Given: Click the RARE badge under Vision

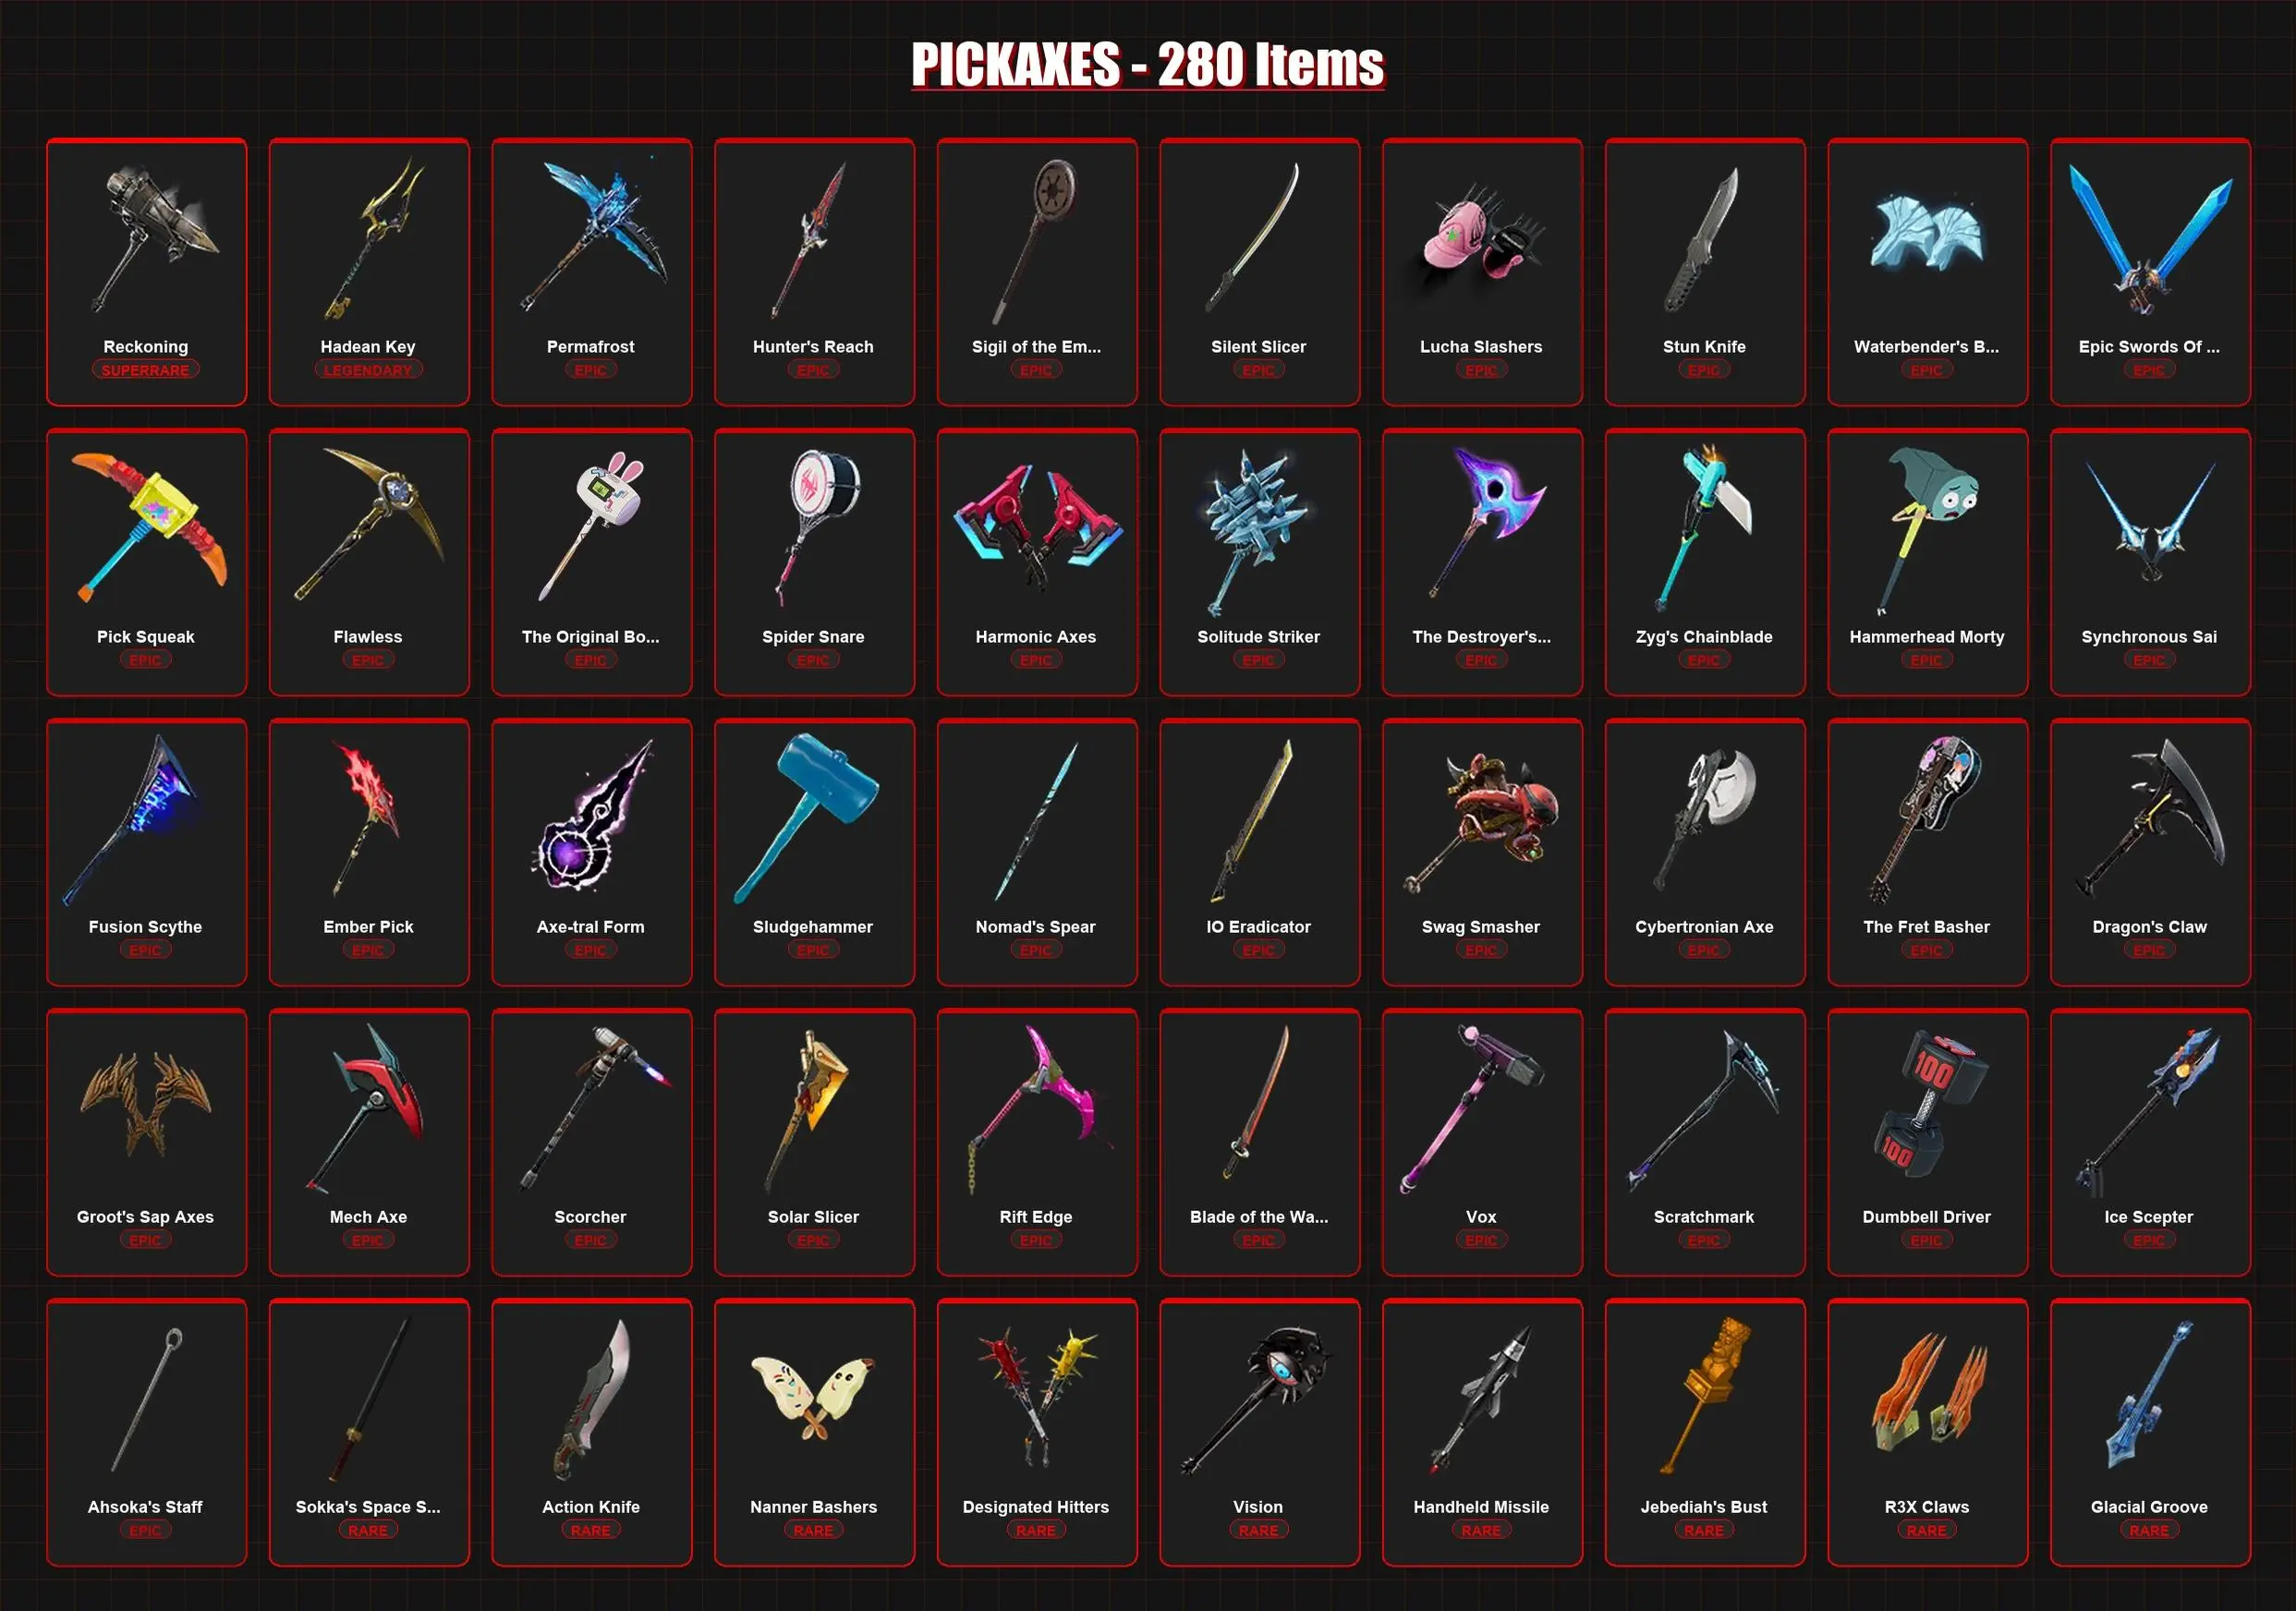Looking at the screenshot, I should point(1258,1530).
